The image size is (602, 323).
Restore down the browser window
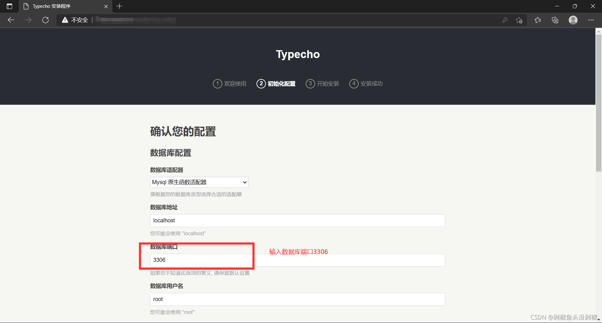pos(575,6)
